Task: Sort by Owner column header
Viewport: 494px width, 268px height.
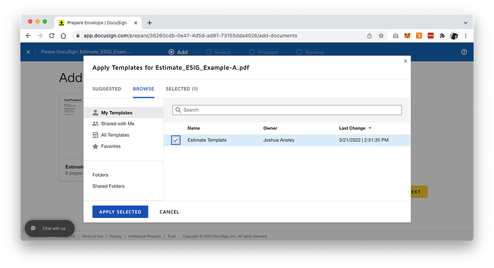Action: pyautogui.click(x=270, y=128)
